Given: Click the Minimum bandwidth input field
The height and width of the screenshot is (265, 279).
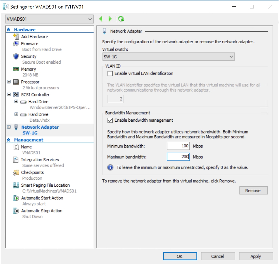Looking at the screenshot, I should tap(178, 146).
